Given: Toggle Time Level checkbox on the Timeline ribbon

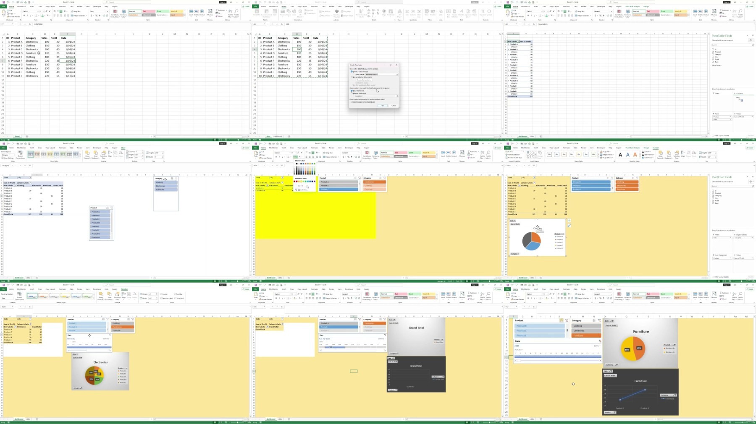Looking at the screenshot, I should click(x=175, y=298).
